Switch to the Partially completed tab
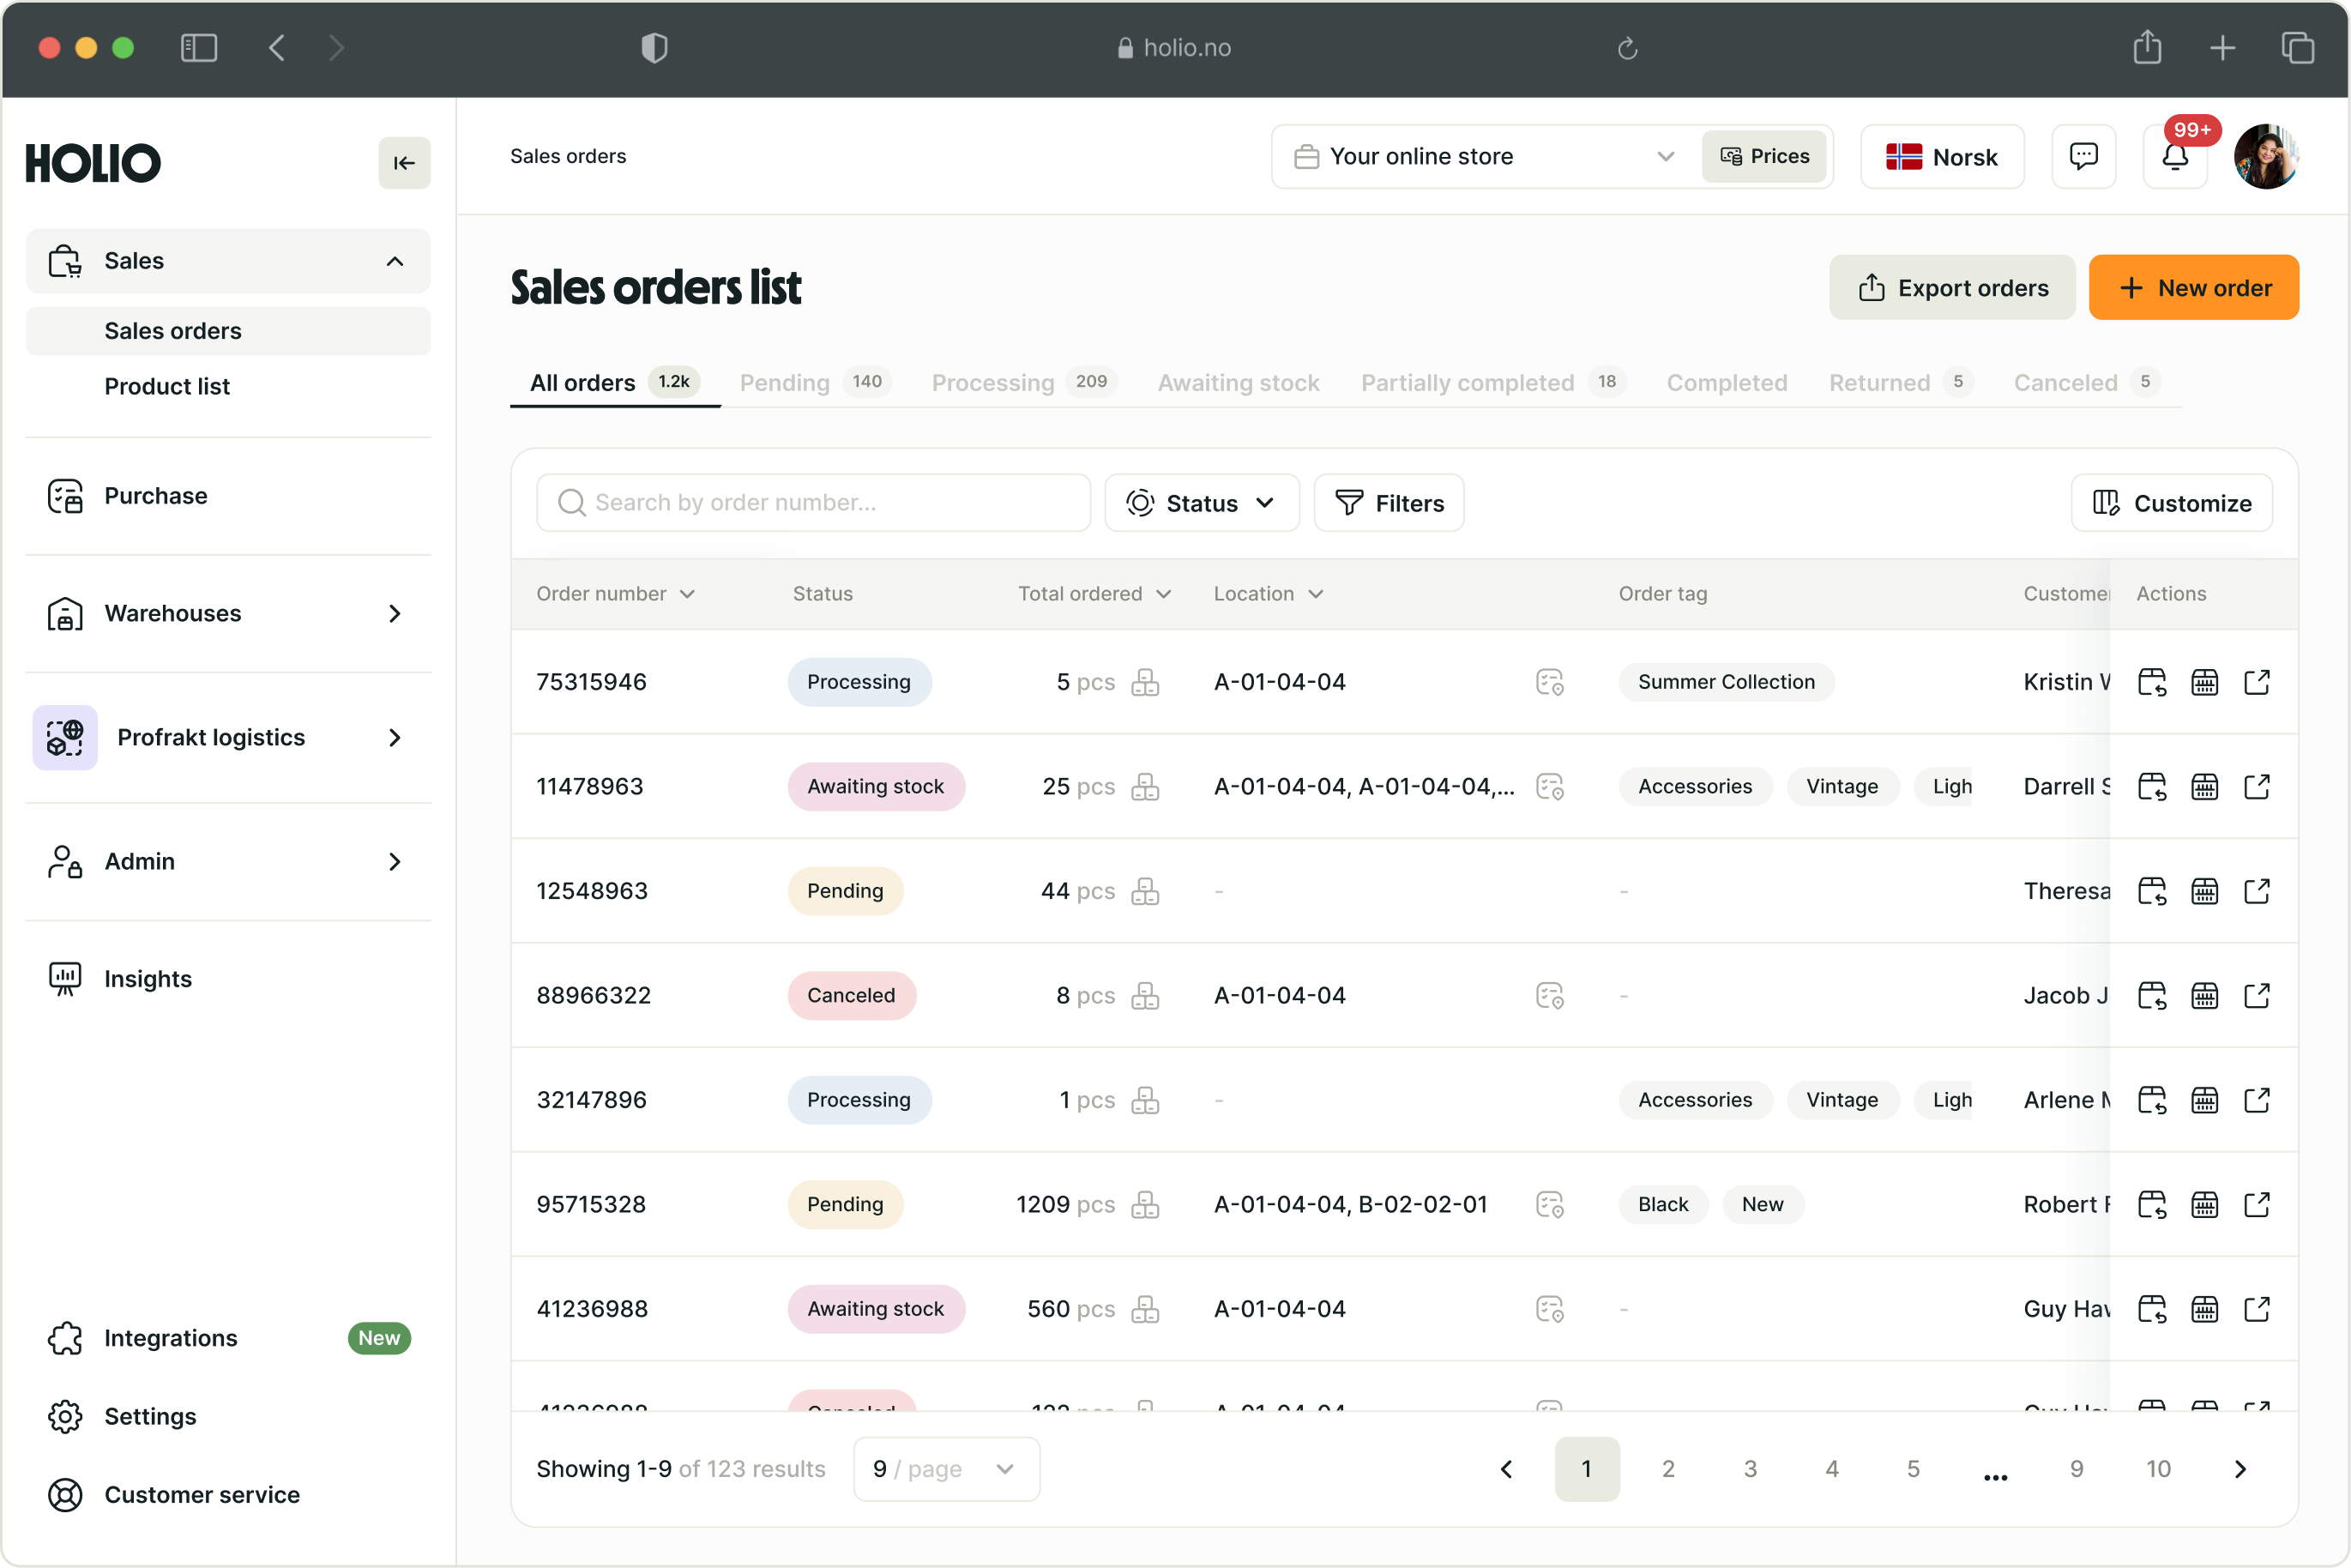 coord(1494,383)
